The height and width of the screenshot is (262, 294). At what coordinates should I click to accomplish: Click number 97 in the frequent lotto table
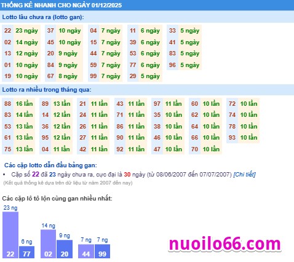157,104
